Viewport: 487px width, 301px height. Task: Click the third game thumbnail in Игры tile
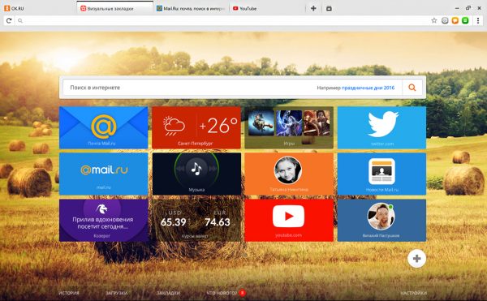(317, 123)
